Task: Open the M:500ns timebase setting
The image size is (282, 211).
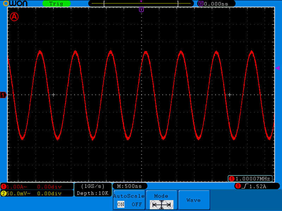Action: pos(129,186)
